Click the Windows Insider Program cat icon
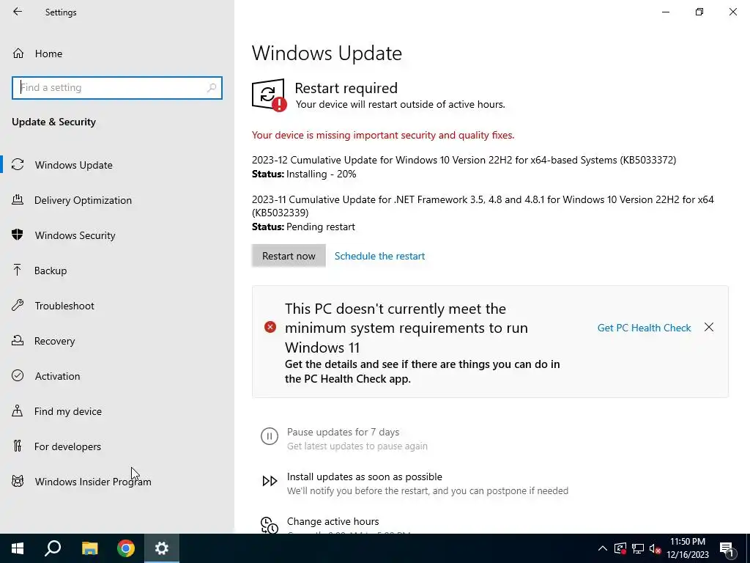This screenshot has height=563, width=750. pos(18,481)
